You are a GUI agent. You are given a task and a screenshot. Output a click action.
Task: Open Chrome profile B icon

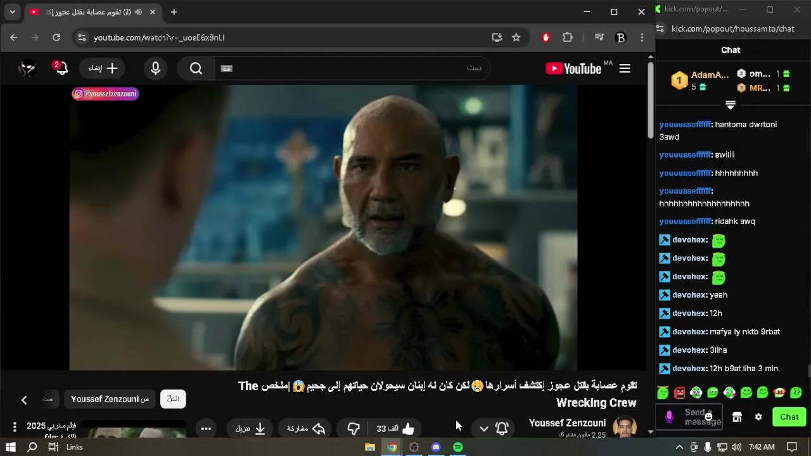pyautogui.click(x=621, y=37)
